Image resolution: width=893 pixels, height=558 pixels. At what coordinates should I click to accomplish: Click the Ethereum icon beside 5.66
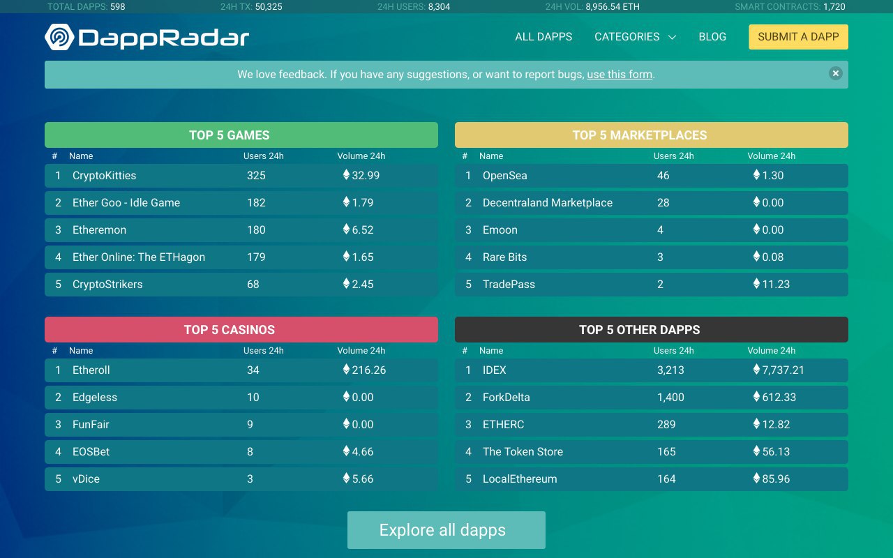pyautogui.click(x=346, y=478)
